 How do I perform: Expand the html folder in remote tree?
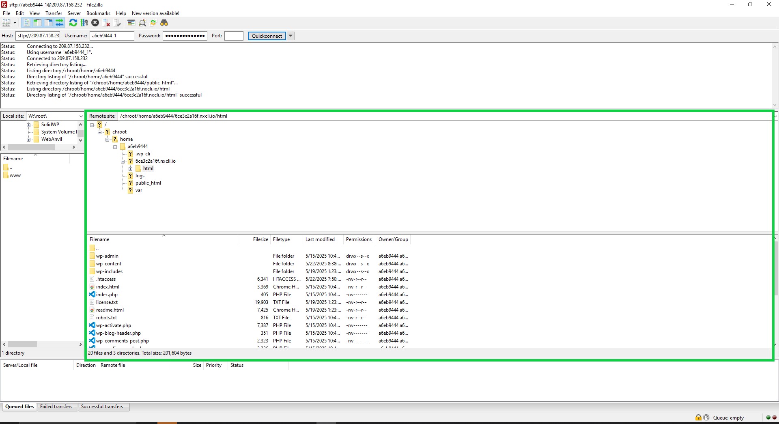coord(131,168)
